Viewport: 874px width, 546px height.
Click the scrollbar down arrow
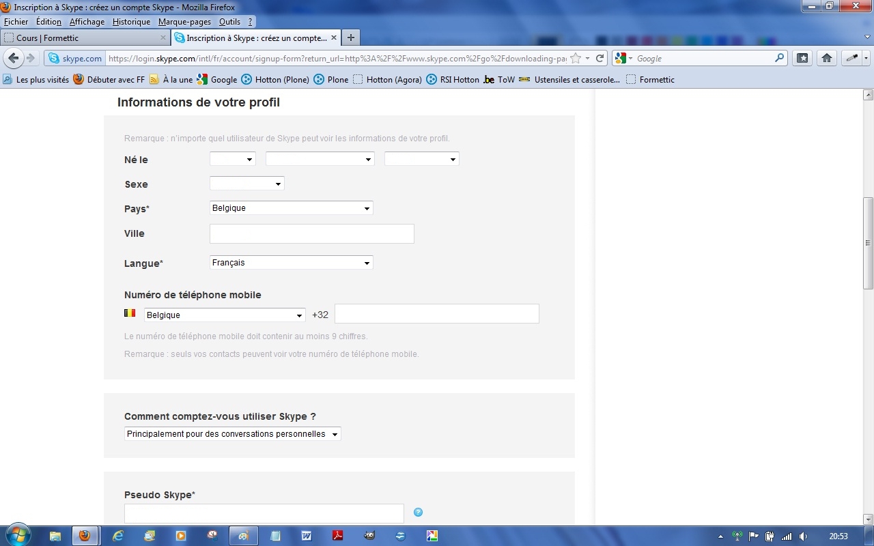(868, 519)
